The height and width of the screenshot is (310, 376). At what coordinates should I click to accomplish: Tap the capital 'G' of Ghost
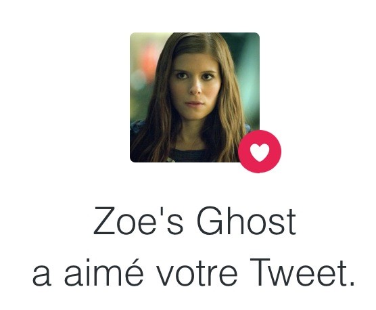[209, 221]
